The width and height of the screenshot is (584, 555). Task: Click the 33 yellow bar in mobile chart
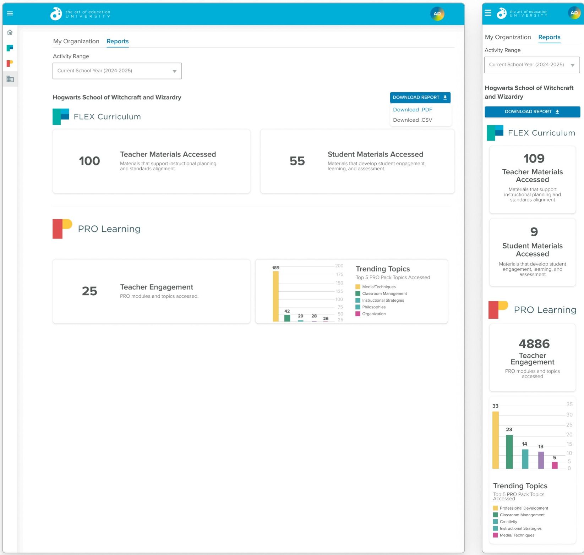coord(496,440)
